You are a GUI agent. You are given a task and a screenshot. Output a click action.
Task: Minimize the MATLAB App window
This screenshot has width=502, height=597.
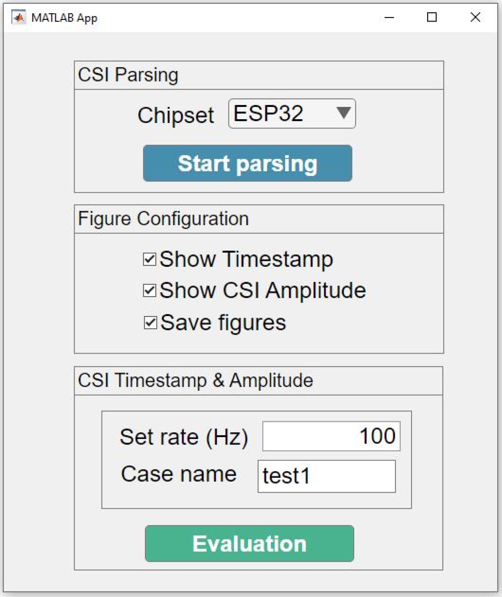pos(389,17)
